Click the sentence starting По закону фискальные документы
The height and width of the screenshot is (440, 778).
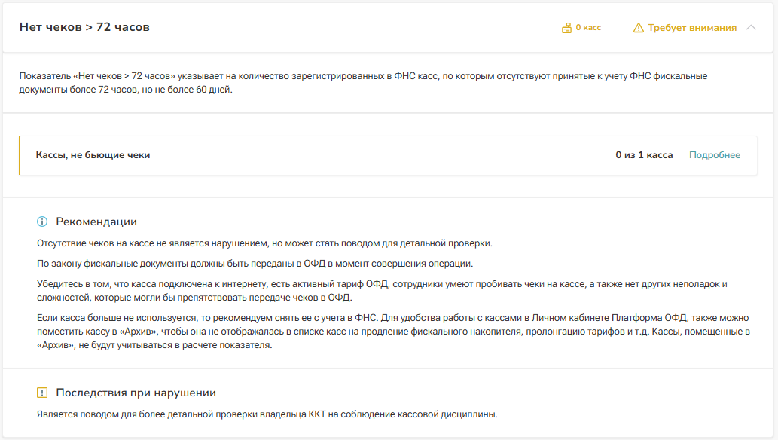click(x=255, y=263)
